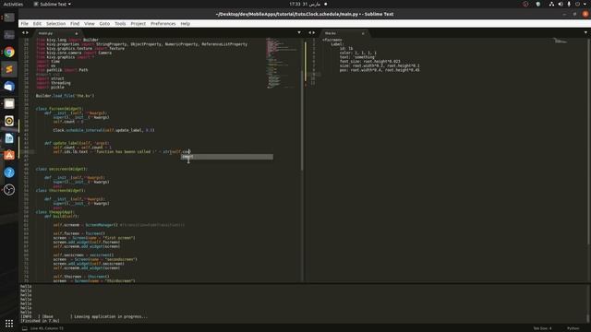
Task: Go to previous tab arrow in left pane
Action: coord(23,33)
